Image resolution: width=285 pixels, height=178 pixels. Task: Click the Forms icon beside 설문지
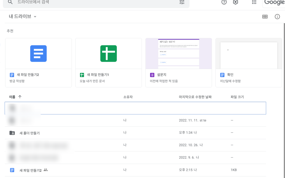(152, 75)
